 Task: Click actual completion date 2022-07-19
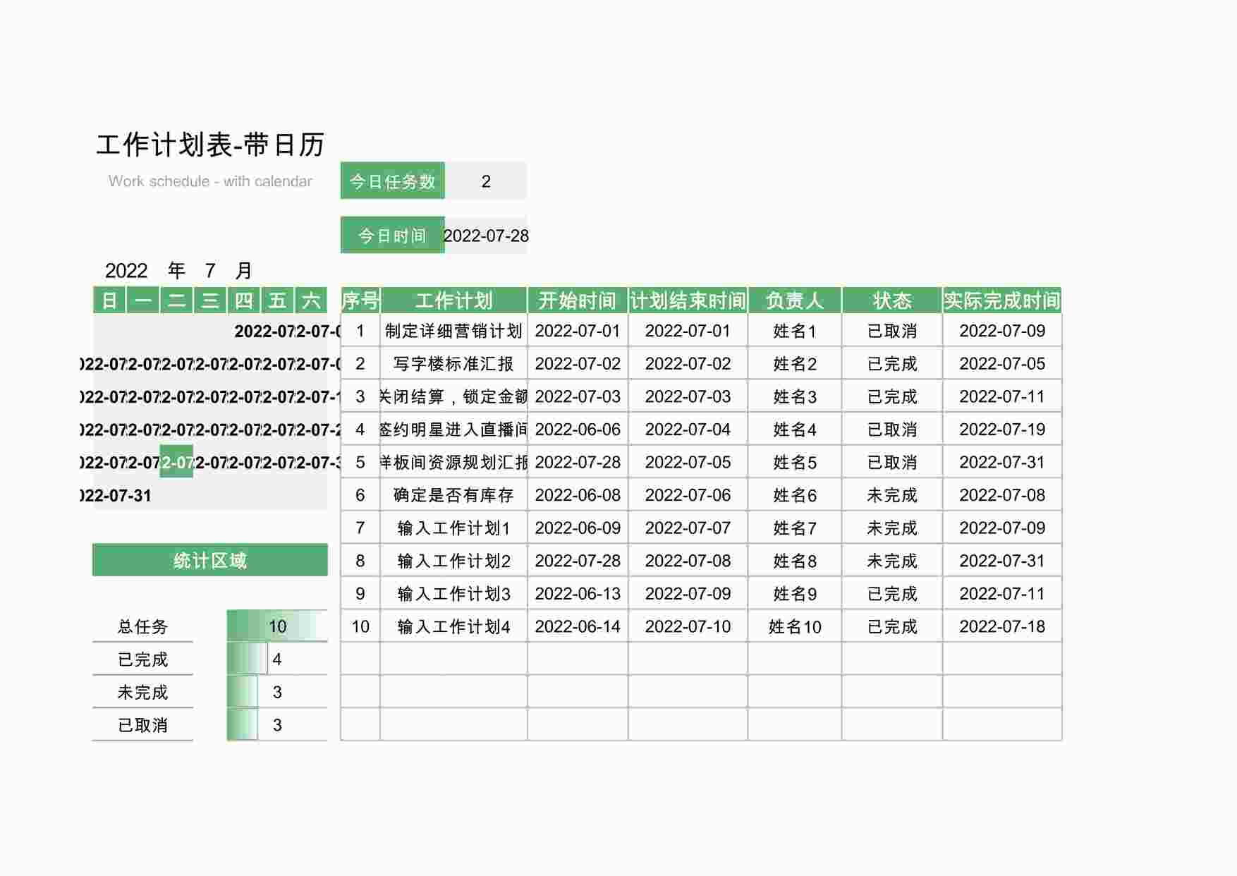tap(1002, 429)
